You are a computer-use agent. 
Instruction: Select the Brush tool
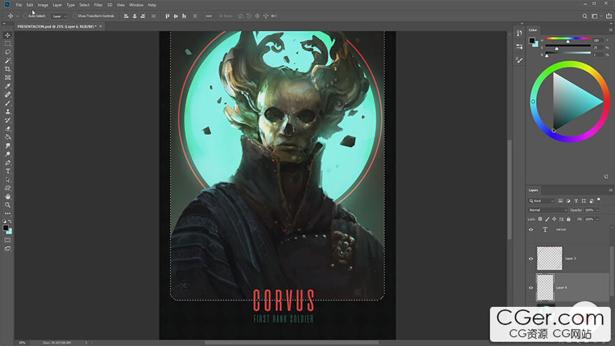pyautogui.click(x=8, y=103)
